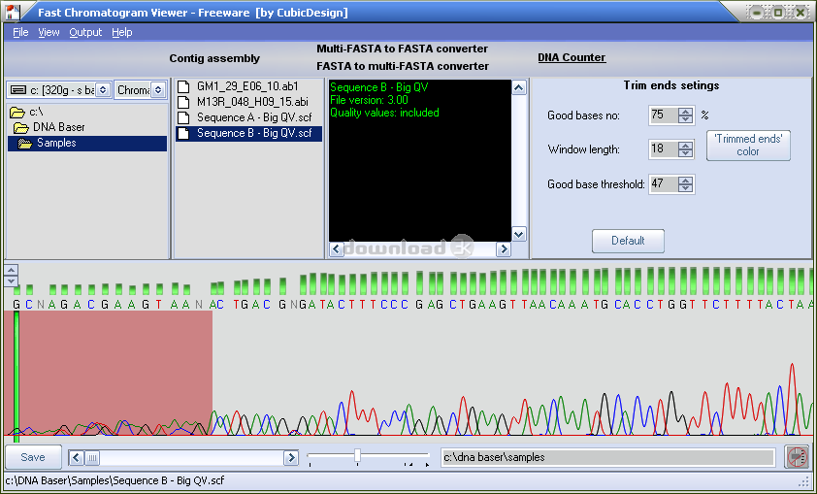The width and height of the screenshot is (817, 494).
Task: Click the DNA Baser folder icon
Action: click(20, 127)
